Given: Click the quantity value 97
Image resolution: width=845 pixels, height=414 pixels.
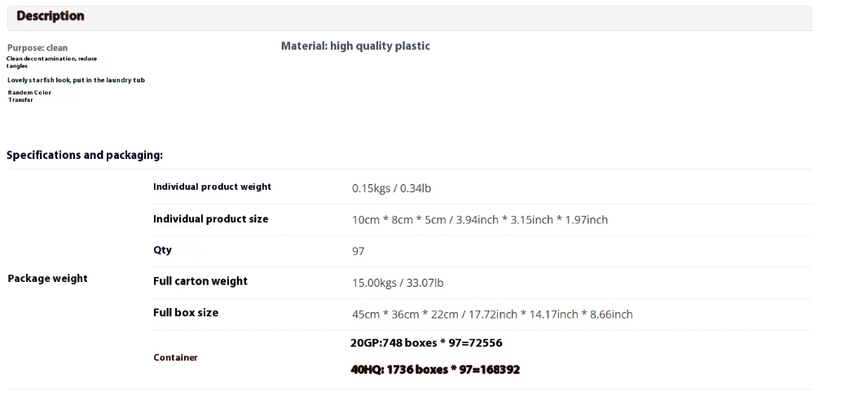Looking at the screenshot, I should (x=358, y=251).
